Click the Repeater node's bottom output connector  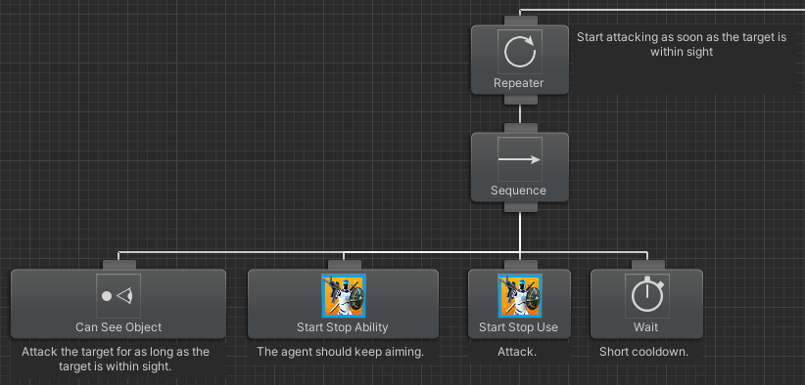(521, 100)
